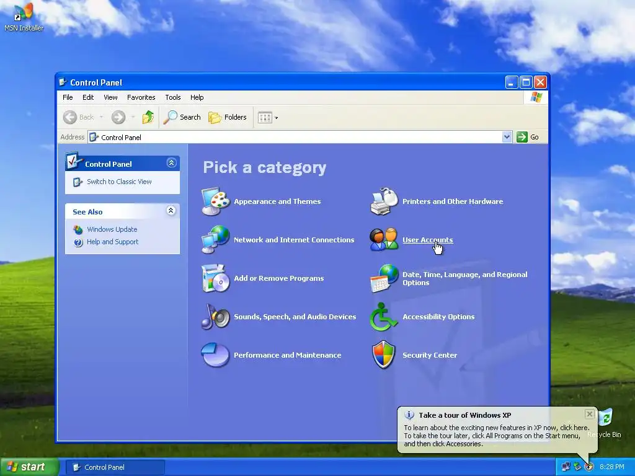The width and height of the screenshot is (635, 476).
Task: Close the Windows XP tour balloon
Action: point(589,414)
